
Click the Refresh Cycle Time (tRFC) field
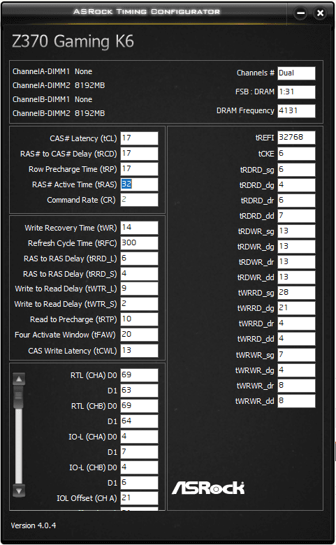(x=139, y=243)
